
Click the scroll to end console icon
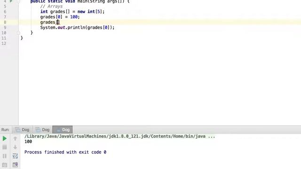pos(15,165)
